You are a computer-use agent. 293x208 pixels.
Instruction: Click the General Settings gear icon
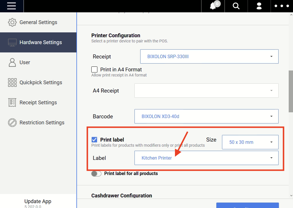coord(12,22)
